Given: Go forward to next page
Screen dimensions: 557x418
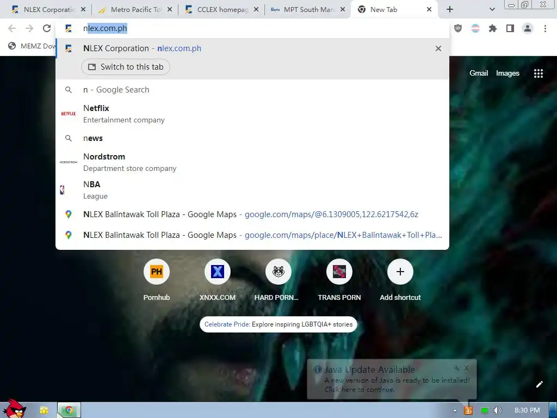Looking at the screenshot, I should [x=29, y=28].
